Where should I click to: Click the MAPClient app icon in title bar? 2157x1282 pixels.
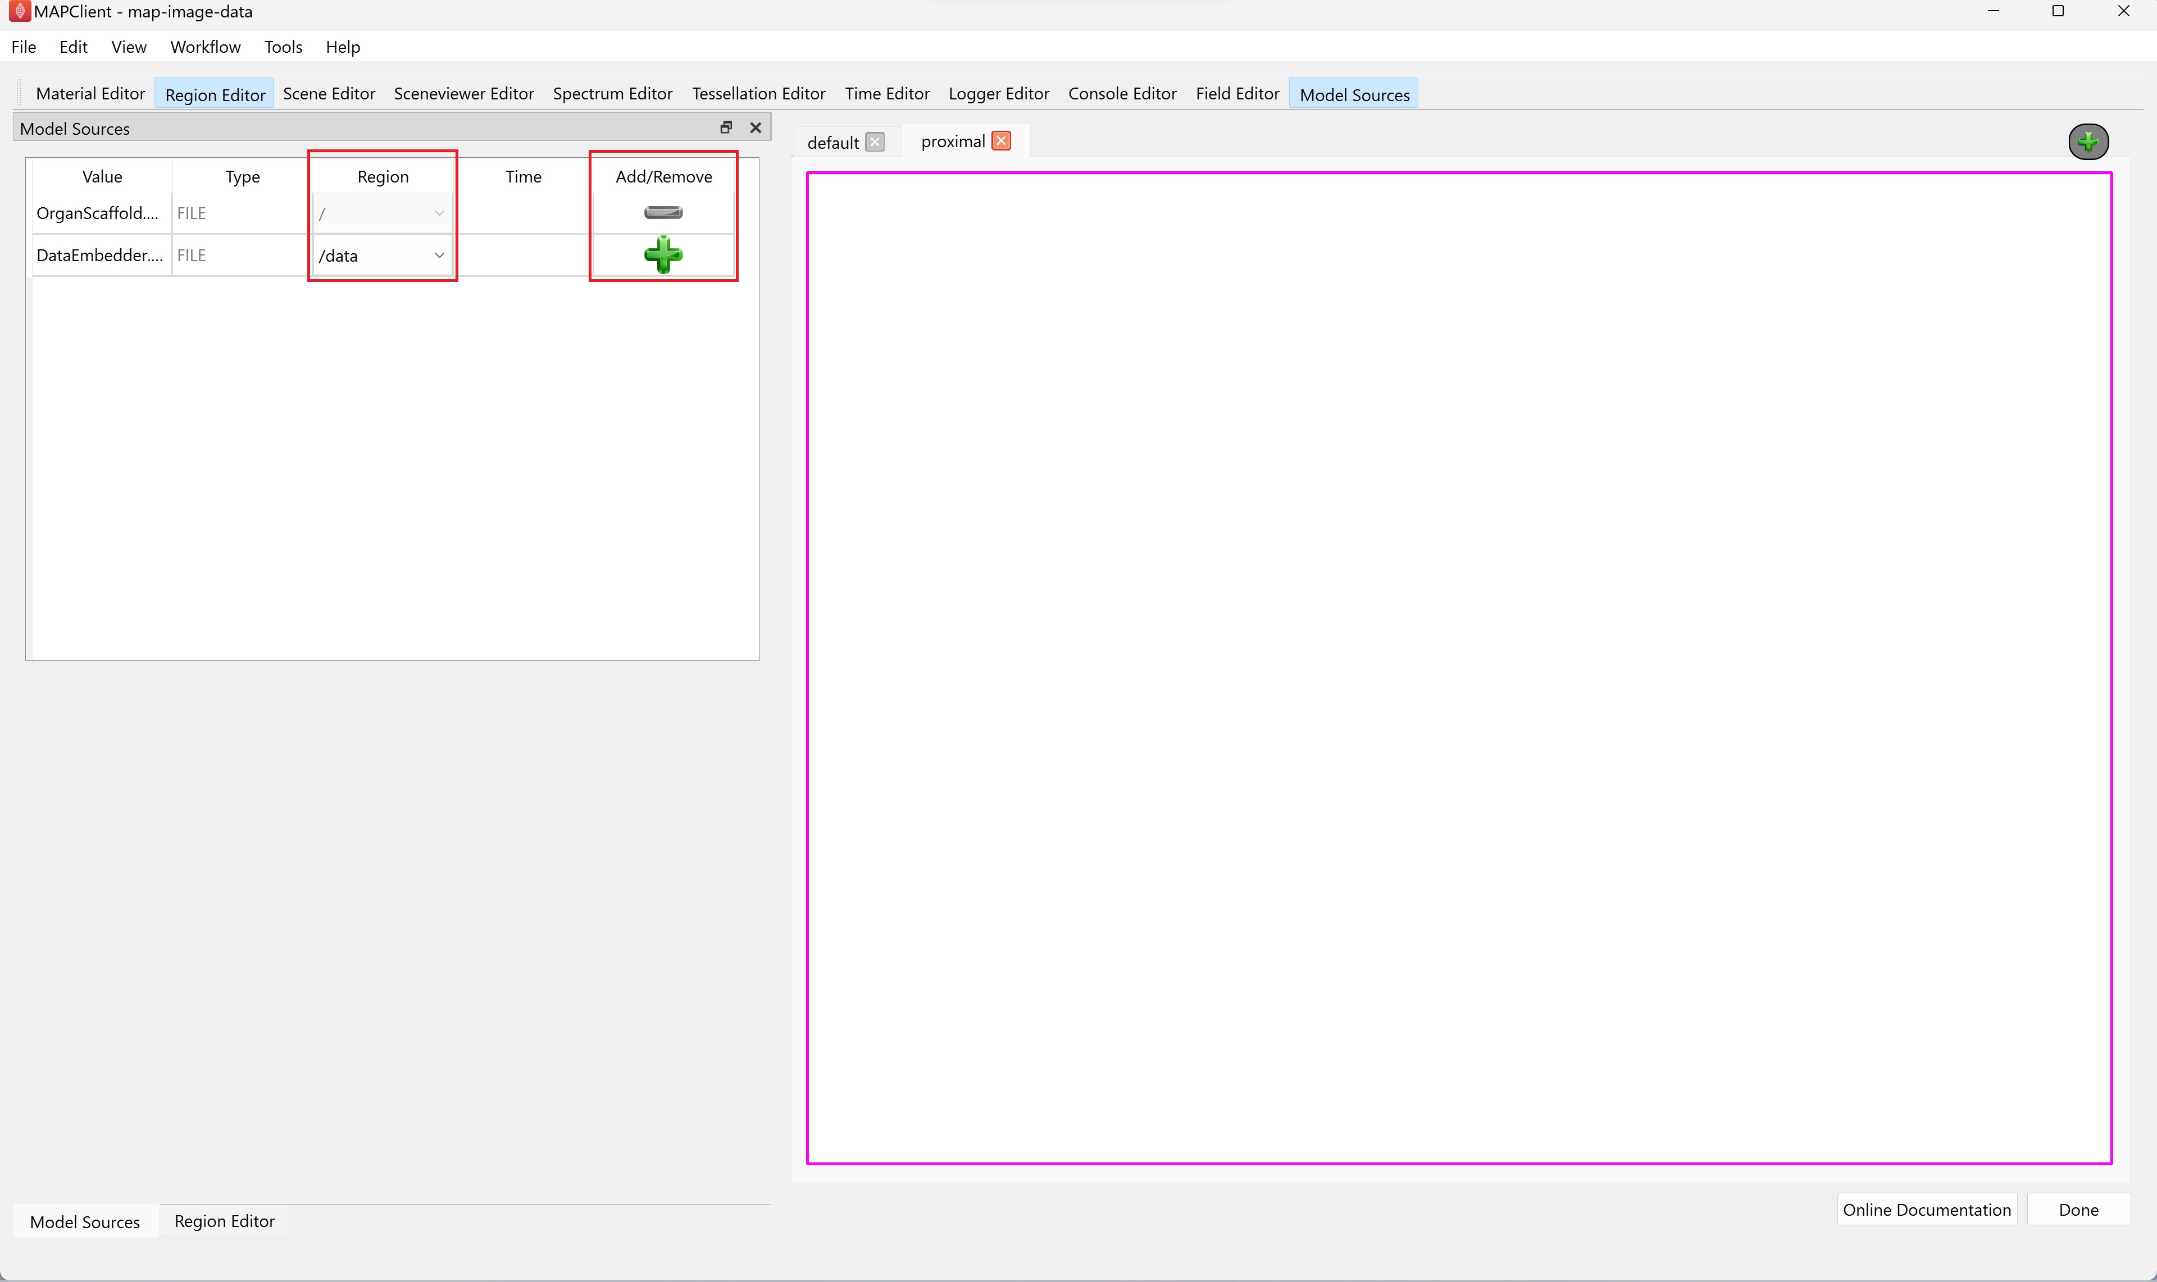tap(19, 11)
